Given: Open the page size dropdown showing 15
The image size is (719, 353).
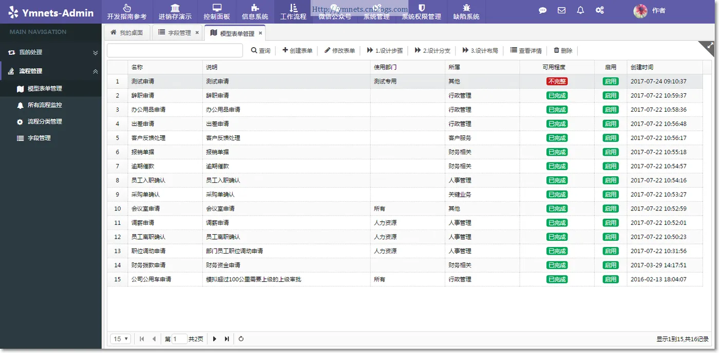Looking at the screenshot, I should (x=121, y=339).
